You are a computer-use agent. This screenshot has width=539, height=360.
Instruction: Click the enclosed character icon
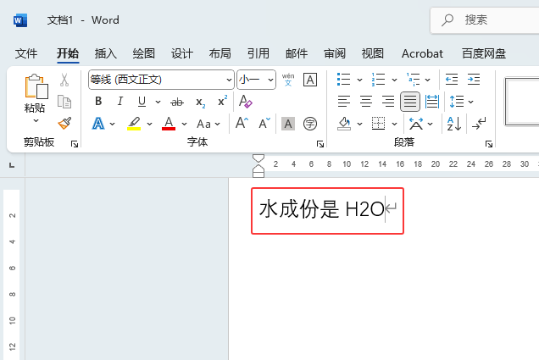point(310,124)
